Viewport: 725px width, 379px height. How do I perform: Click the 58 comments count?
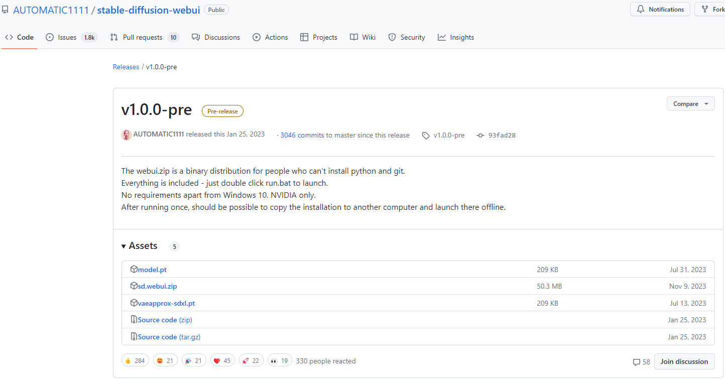coord(646,362)
